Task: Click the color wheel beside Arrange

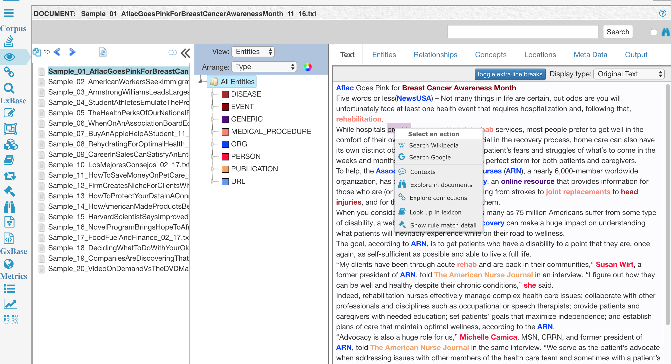Action: 307,67
